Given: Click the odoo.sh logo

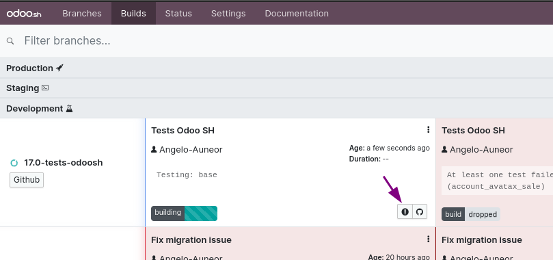Looking at the screenshot, I should (24, 14).
